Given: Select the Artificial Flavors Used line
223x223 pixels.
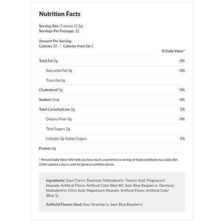Looking at the screenshot, I should click(94, 205).
